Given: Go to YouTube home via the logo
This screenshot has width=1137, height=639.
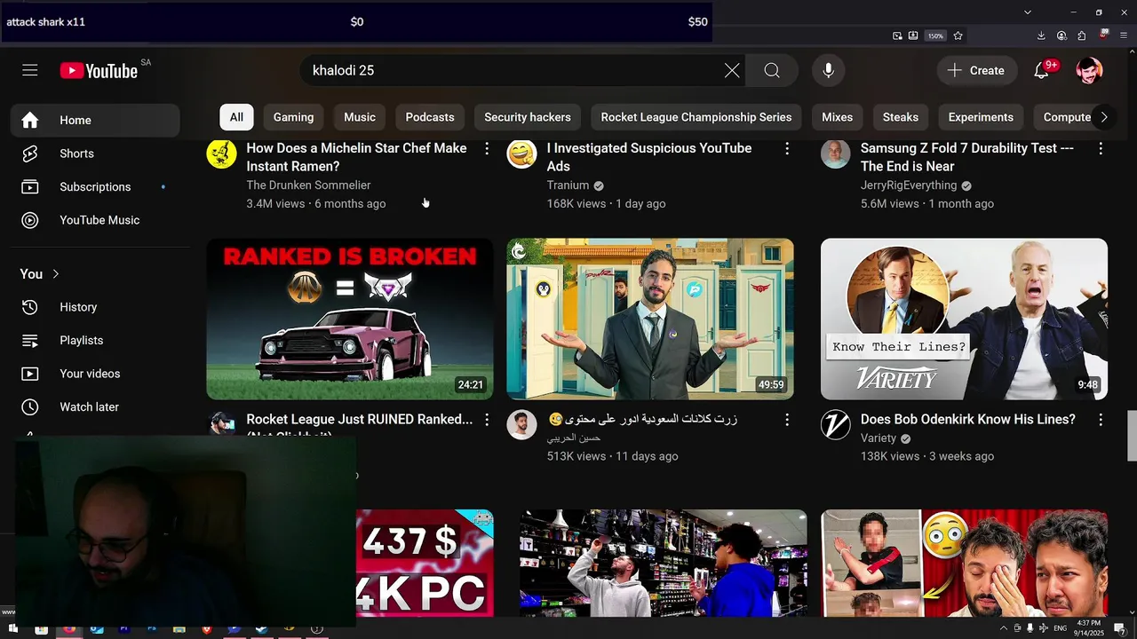Looking at the screenshot, I should pos(99,71).
